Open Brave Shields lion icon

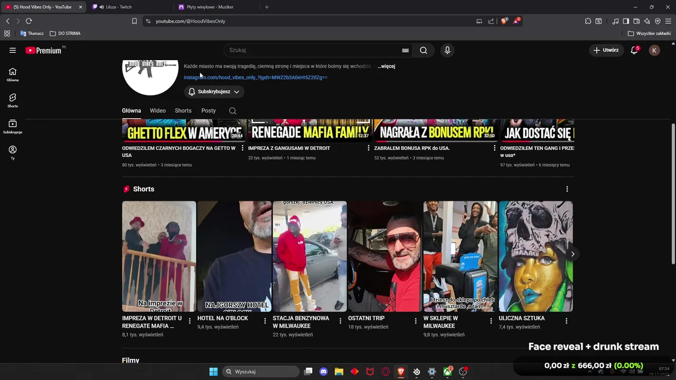pos(504,21)
